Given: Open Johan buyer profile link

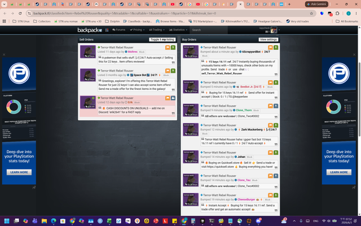Looking at the screenshot, I should [x=241, y=157].
